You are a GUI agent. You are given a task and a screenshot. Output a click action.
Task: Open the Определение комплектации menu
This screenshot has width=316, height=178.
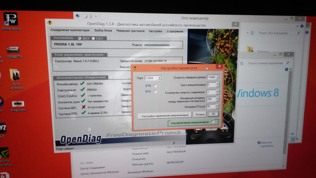point(70,30)
